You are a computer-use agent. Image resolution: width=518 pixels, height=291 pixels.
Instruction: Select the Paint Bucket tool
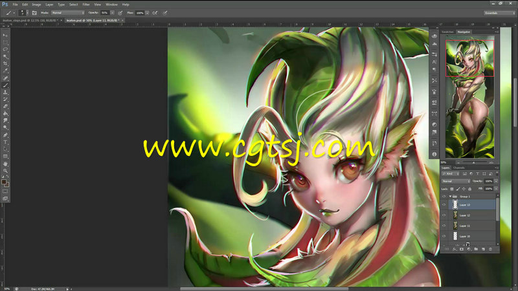coord(5,114)
